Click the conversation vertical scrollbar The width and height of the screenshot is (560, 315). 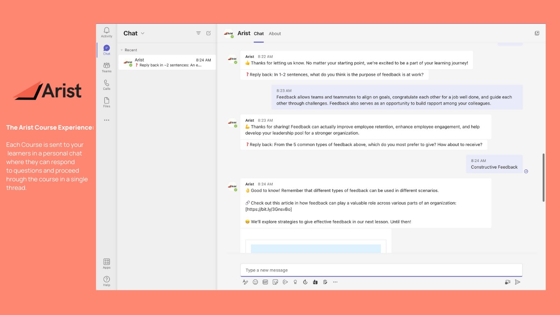pos(544,178)
